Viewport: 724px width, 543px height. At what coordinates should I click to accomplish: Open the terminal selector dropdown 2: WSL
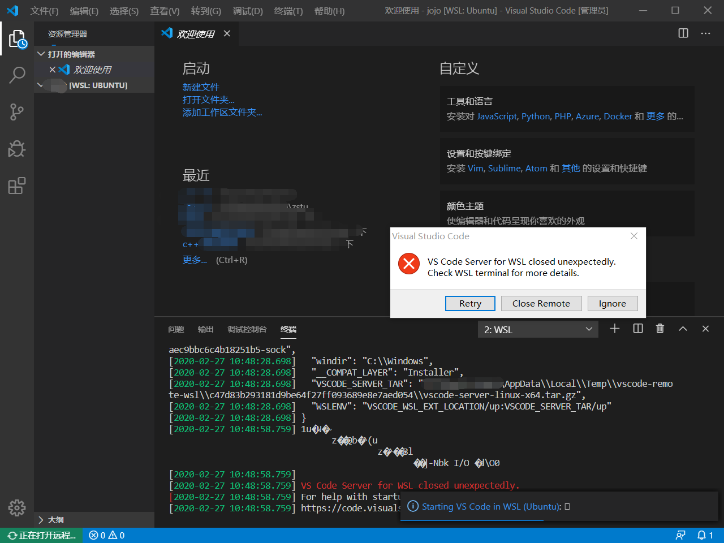(538, 329)
